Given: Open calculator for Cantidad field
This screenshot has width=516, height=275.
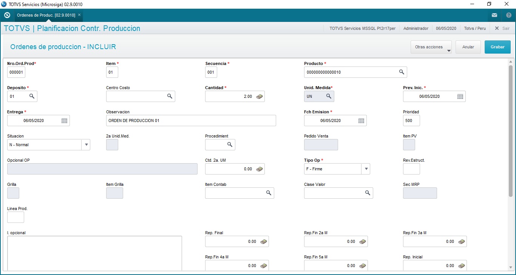Looking at the screenshot, I should 260,96.
